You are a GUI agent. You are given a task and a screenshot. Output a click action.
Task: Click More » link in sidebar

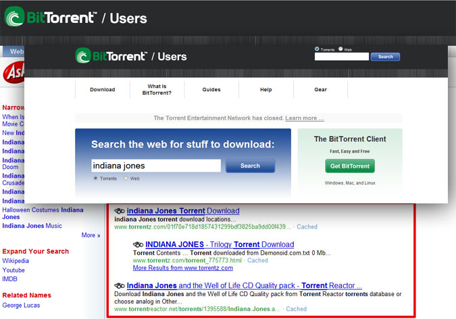click(x=91, y=235)
